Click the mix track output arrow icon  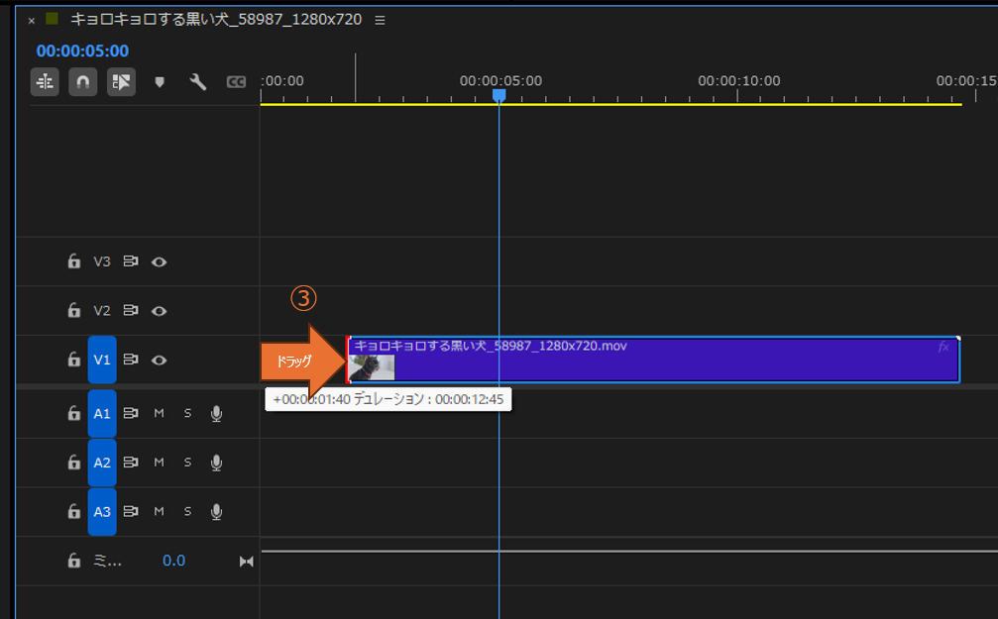click(x=246, y=562)
